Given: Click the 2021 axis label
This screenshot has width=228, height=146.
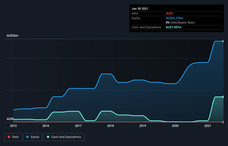Looking at the screenshot, I should pyautogui.click(x=208, y=126).
